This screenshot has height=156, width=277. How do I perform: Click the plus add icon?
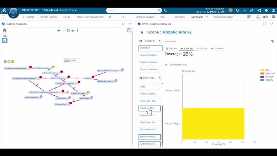[x=245, y=10]
